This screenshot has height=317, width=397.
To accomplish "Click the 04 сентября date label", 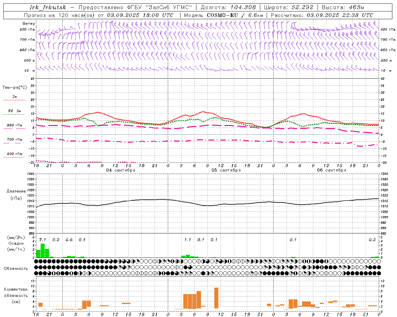I will pos(121,170).
